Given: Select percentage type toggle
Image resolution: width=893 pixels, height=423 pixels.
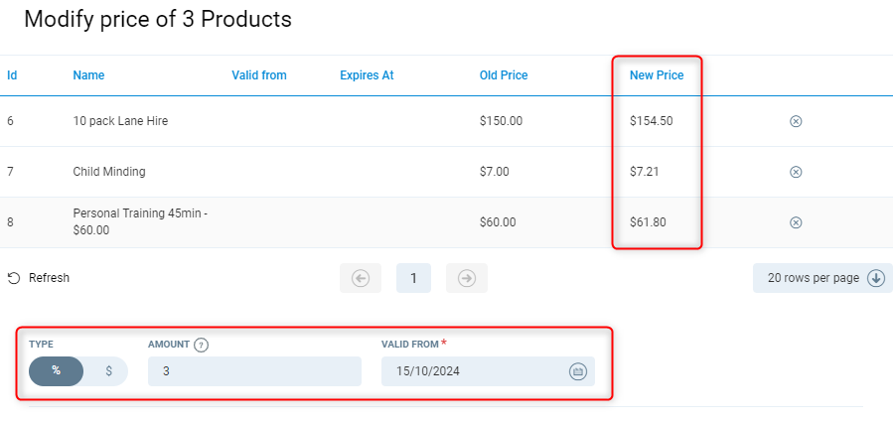Looking at the screenshot, I should pyautogui.click(x=56, y=371).
